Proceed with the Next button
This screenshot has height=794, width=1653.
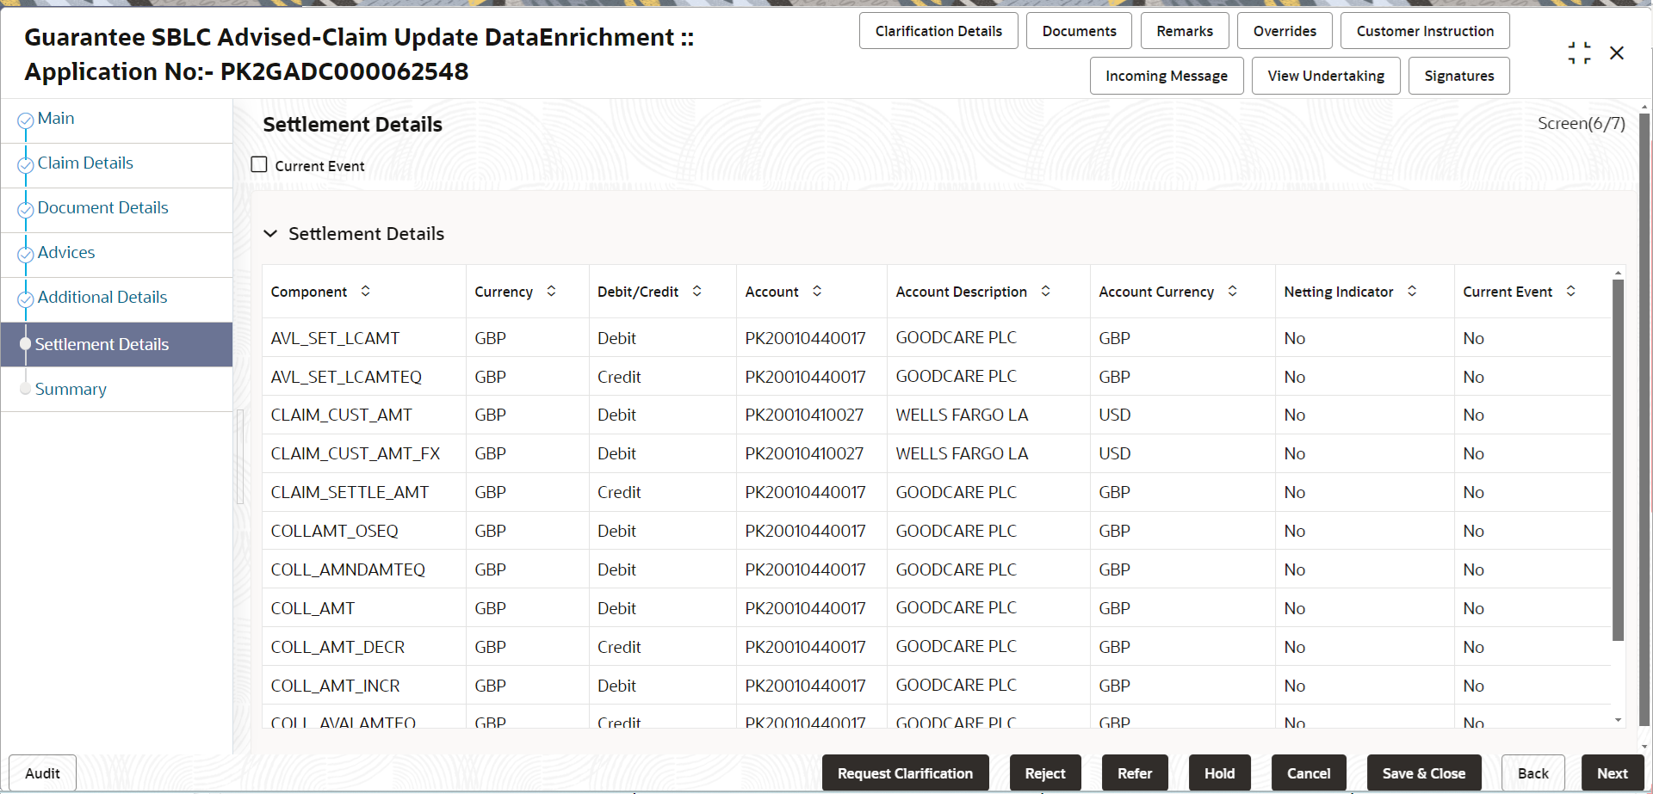pos(1613,773)
